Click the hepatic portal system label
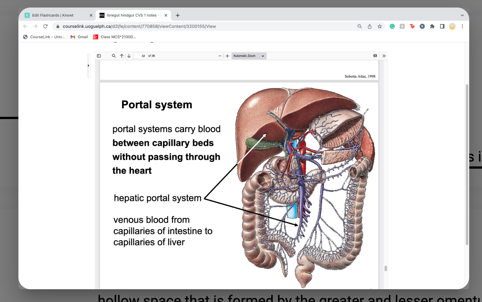The image size is (482, 302). tap(158, 198)
